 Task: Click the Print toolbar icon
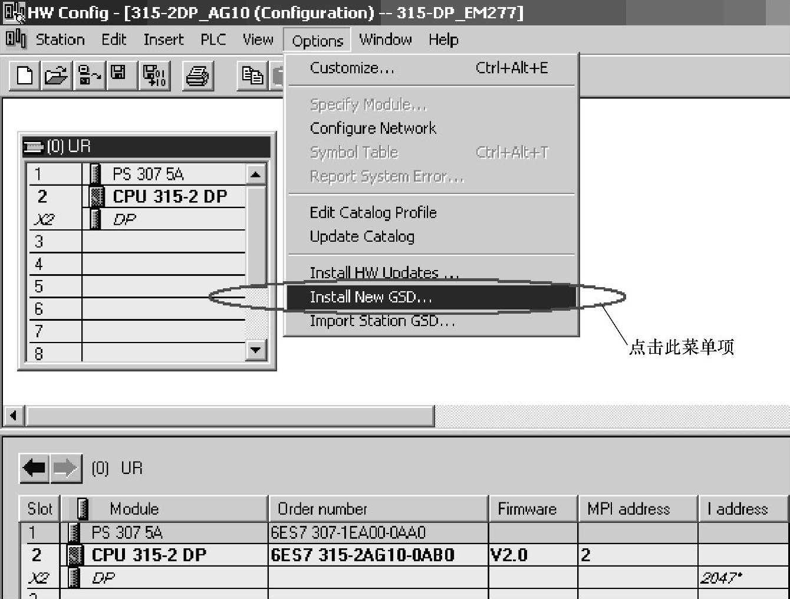pos(197,76)
